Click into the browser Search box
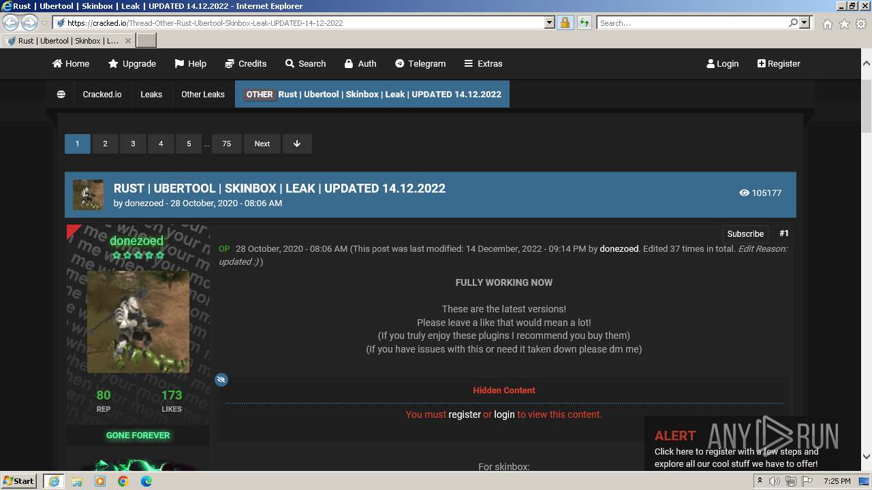872x490 pixels. coord(692,22)
